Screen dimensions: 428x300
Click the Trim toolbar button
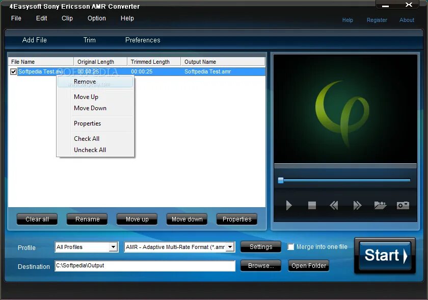coord(90,40)
